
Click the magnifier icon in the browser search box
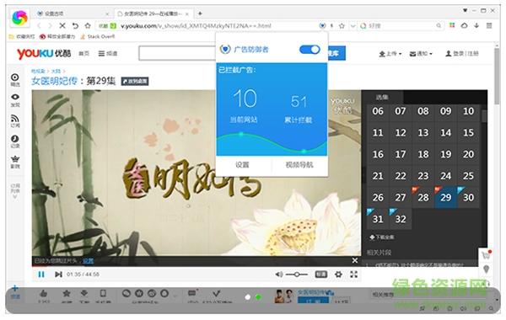439,26
